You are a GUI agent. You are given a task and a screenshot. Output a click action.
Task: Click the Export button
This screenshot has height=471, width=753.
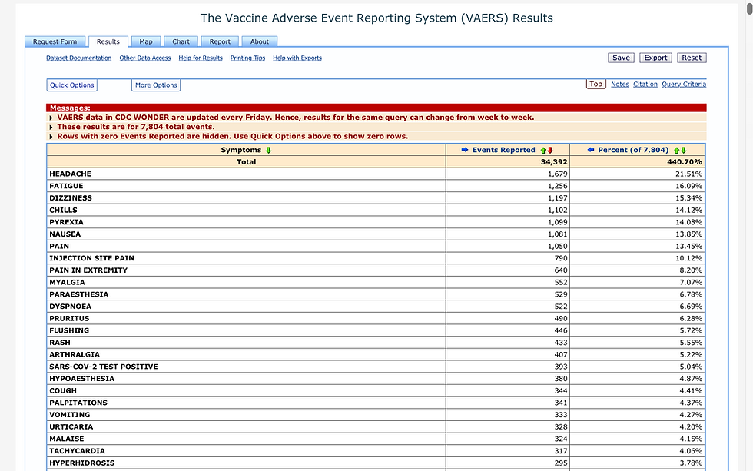655,58
